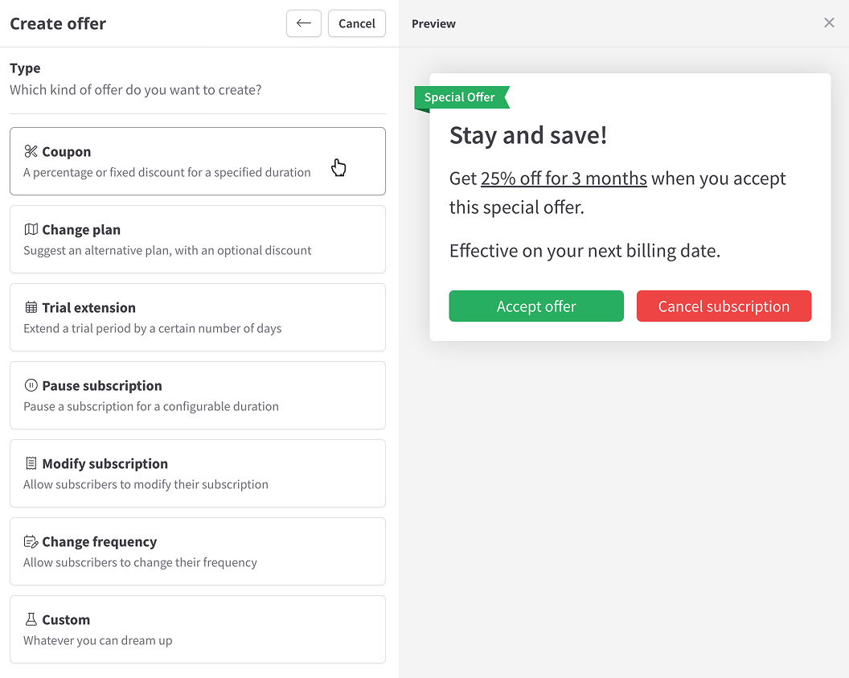849x678 pixels.
Task: Pick the Trial extension offer type
Action: pyautogui.click(x=197, y=318)
